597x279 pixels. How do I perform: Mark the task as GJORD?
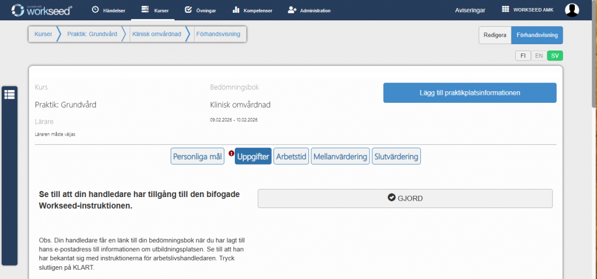[405, 198]
